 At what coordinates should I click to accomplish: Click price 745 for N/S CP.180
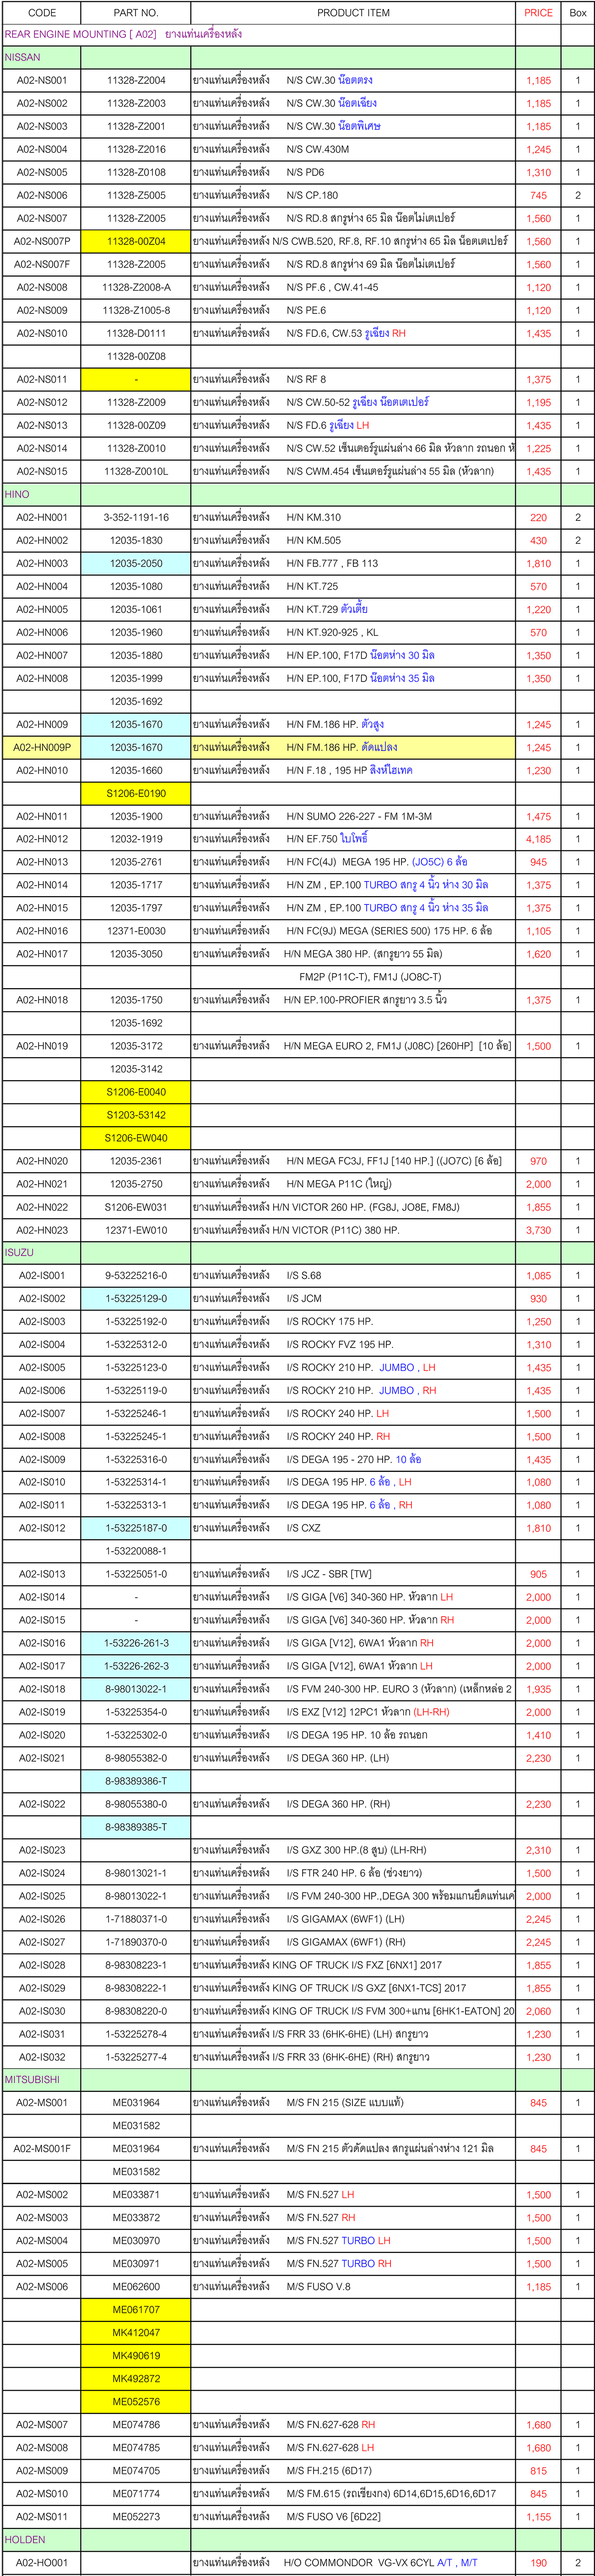click(x=538, y=195)
